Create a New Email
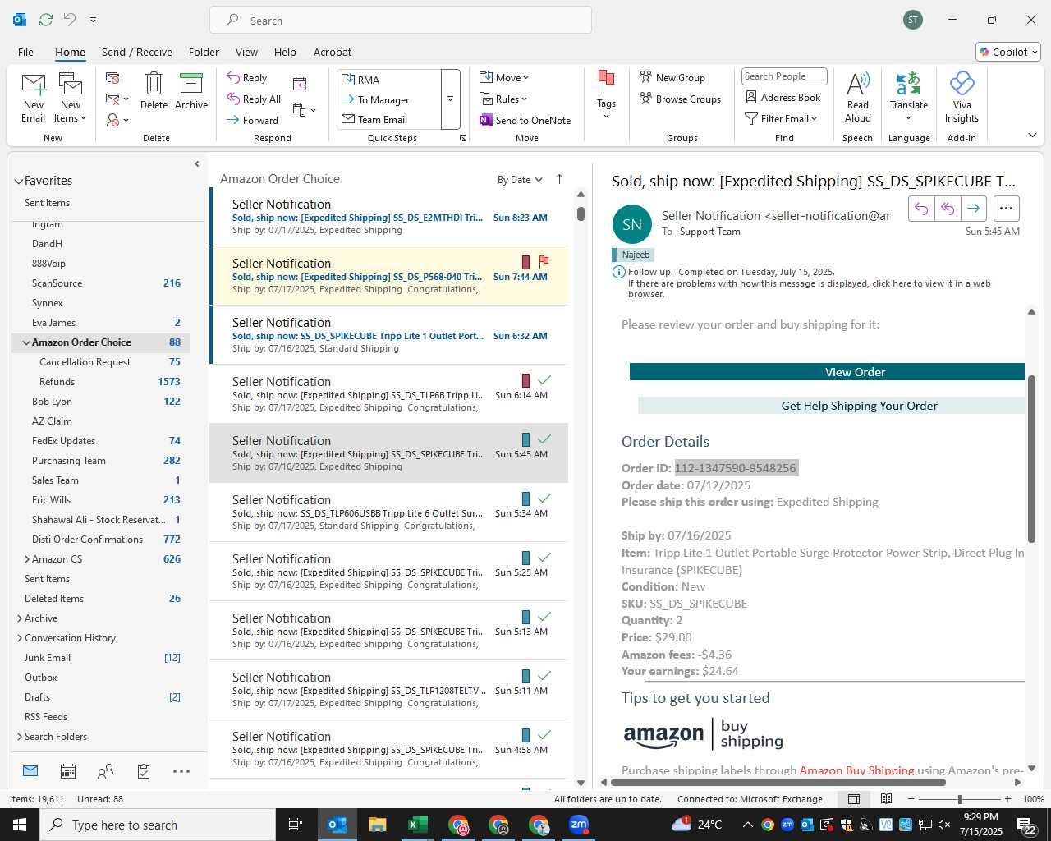Viewport: 1051px width, 841px height. (34, 98)
